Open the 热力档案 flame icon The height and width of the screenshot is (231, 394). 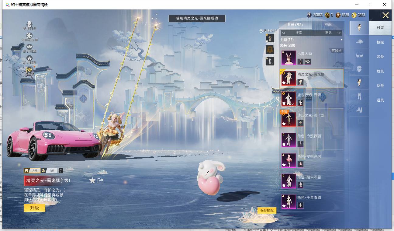coord(29,58)
